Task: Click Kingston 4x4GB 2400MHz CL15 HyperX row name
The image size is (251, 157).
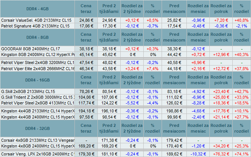Action: (x=37, y=117)
